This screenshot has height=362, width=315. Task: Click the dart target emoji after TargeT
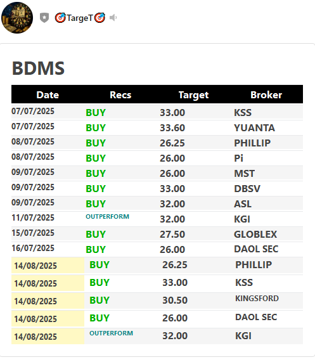pos(100,18)
